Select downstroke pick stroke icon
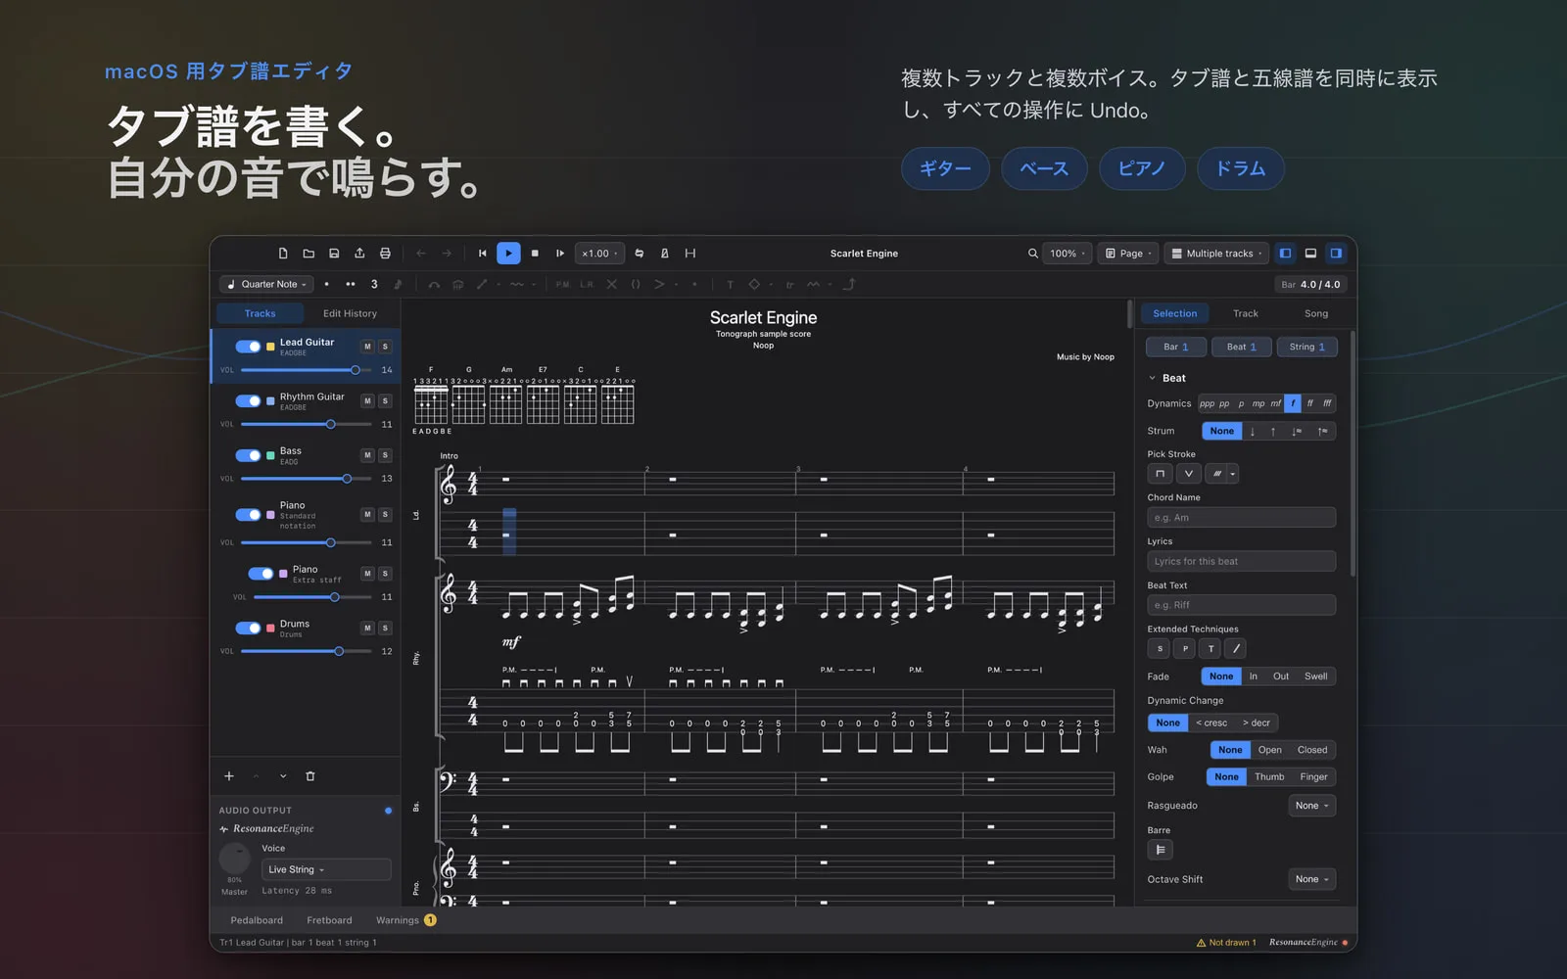The image size is (1567, 979). pyautogui.click(x=1160, y=474)
